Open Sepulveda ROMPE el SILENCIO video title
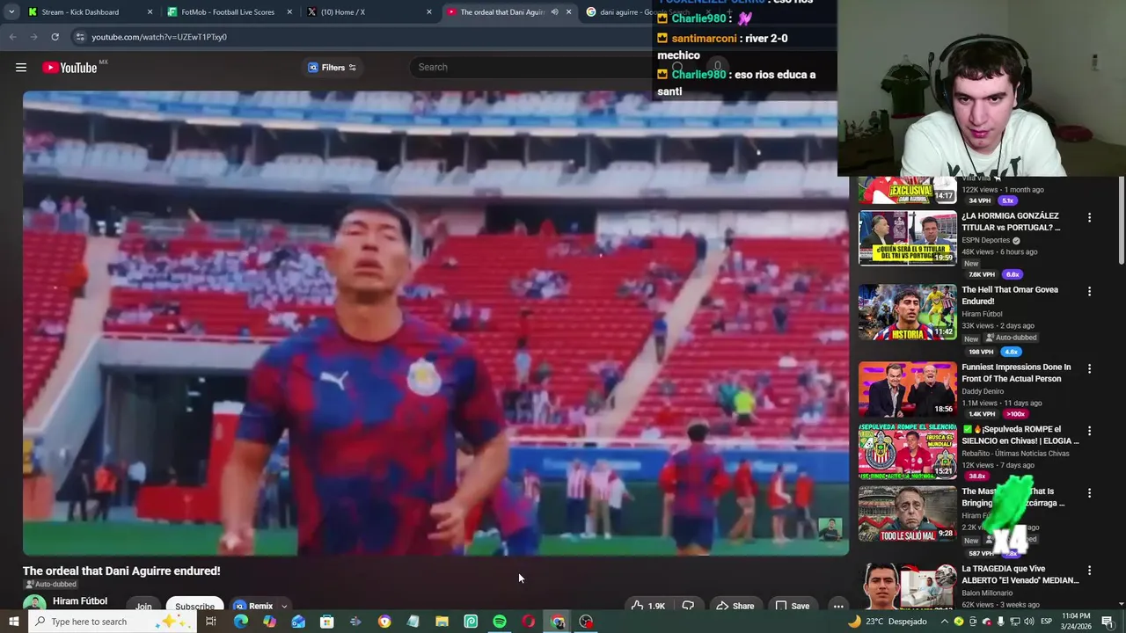Screen dimensions: 1126x633 [x=1020, y=435]
